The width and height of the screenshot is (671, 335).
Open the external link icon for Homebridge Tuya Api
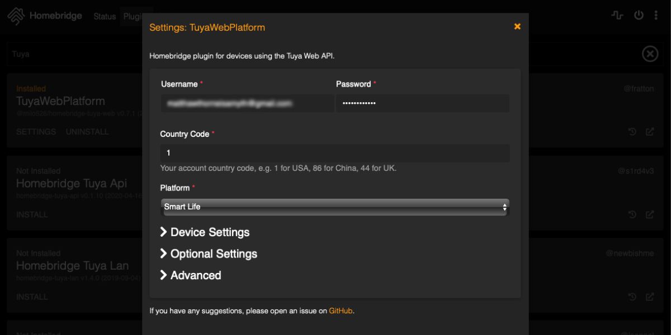pos(650,214)
